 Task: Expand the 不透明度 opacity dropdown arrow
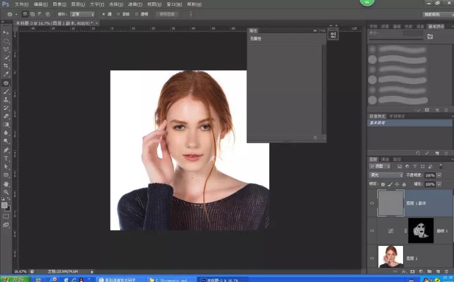[x=439, y=175]
